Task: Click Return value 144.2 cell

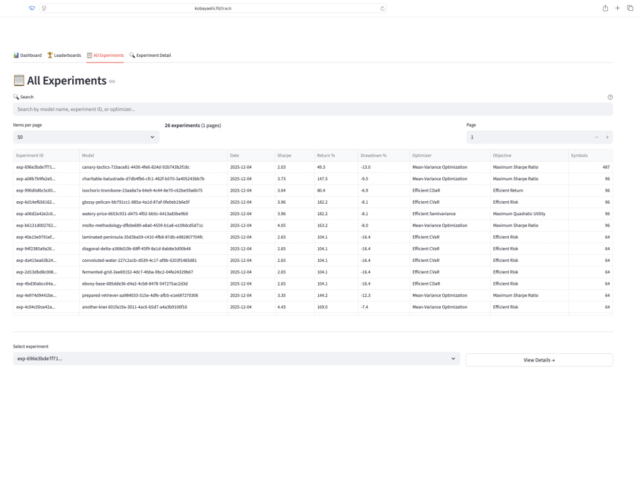Action: 336,296
